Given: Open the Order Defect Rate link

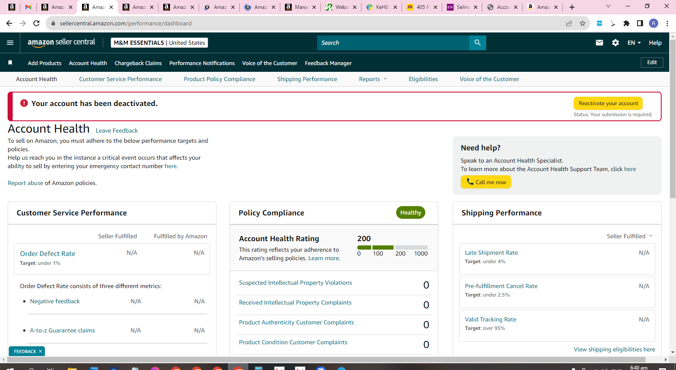Looking at the screenshot, I should pos(48,253).
